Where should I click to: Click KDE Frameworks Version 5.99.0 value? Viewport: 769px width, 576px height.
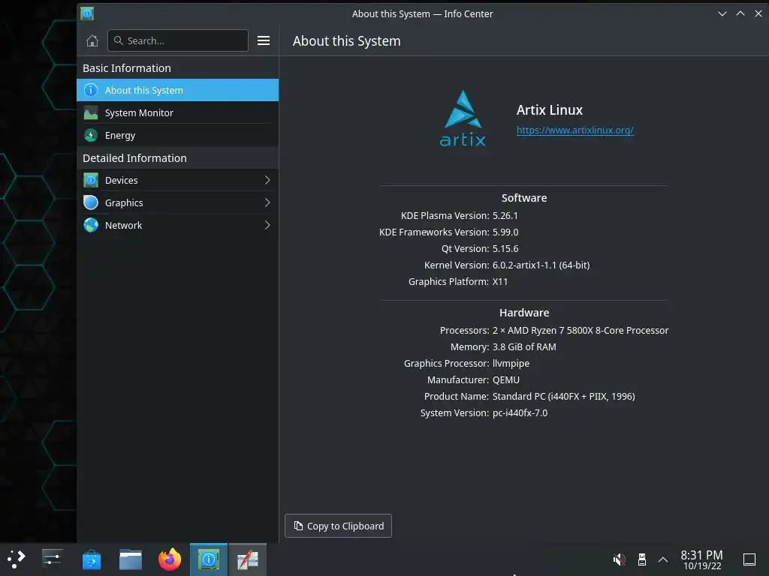pos(505,232)
